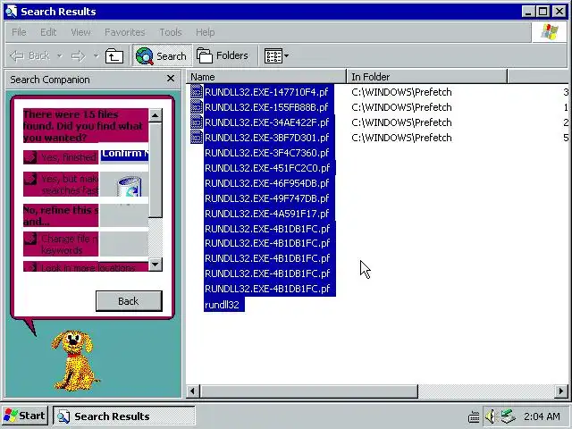This screenshot has width=572, height=429.
Task: Click the Recycle Bin icon in Confirm dialog
Action: pos(129,187)
